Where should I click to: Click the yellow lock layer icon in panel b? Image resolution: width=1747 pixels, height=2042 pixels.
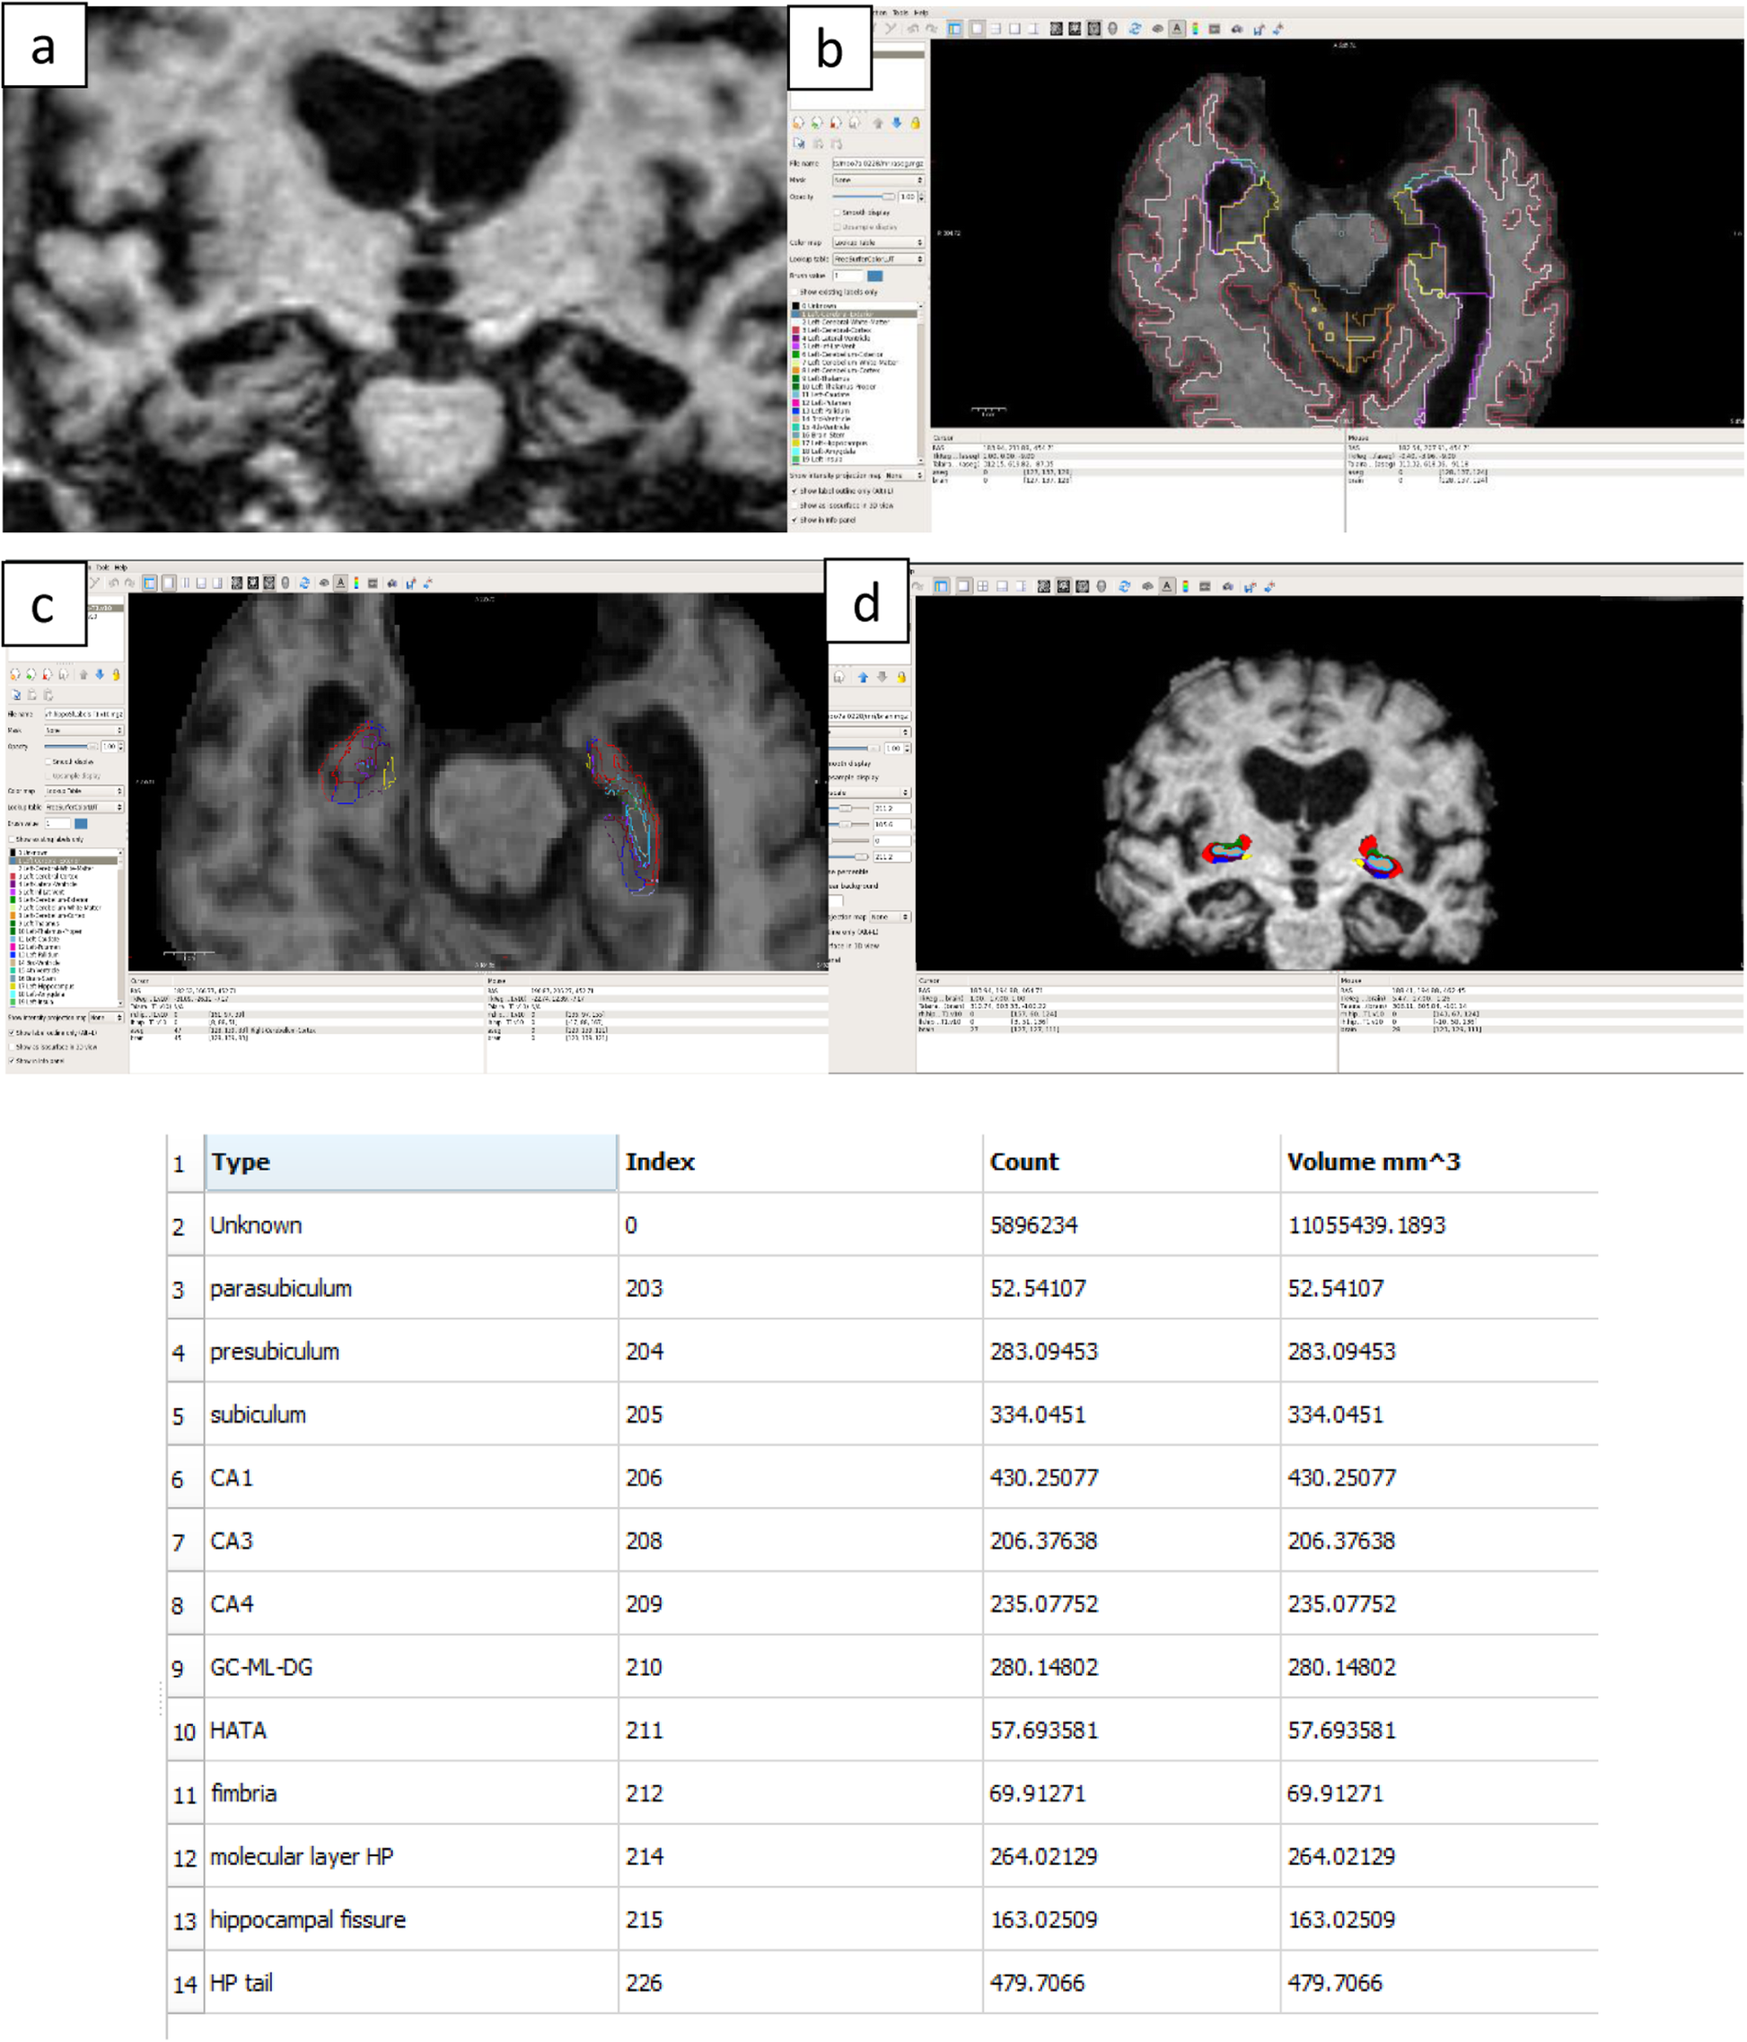[x=915, y=123]
